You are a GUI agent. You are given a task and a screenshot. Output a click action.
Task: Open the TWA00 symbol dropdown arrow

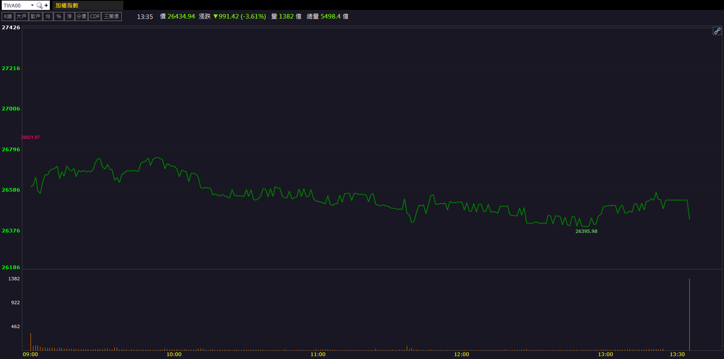[x=32, y=5]
